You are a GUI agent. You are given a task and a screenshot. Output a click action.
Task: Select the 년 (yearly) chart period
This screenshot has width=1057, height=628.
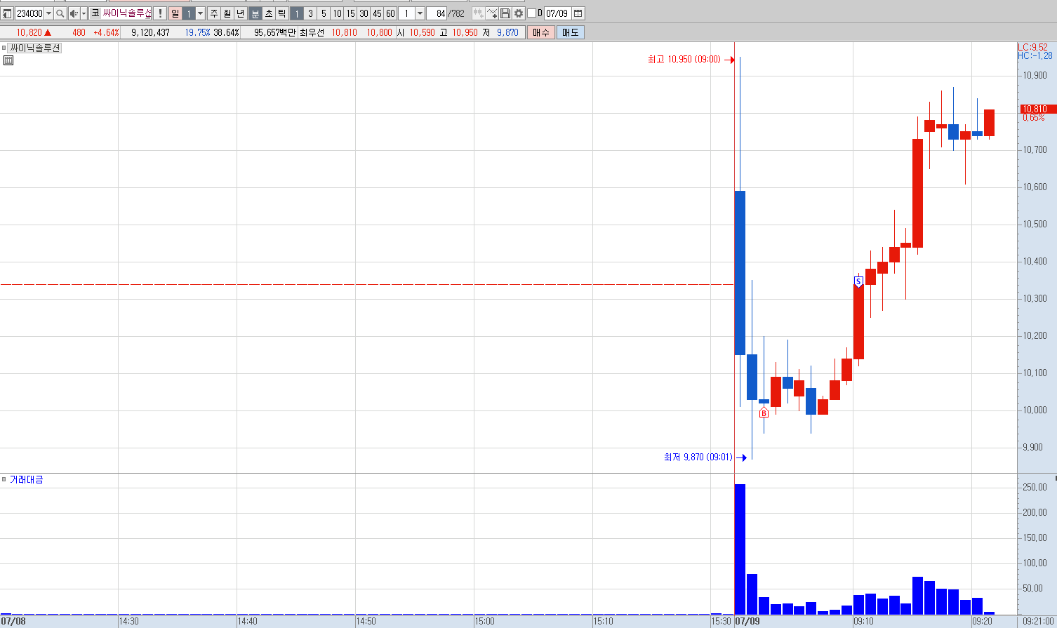click(241, 13)
